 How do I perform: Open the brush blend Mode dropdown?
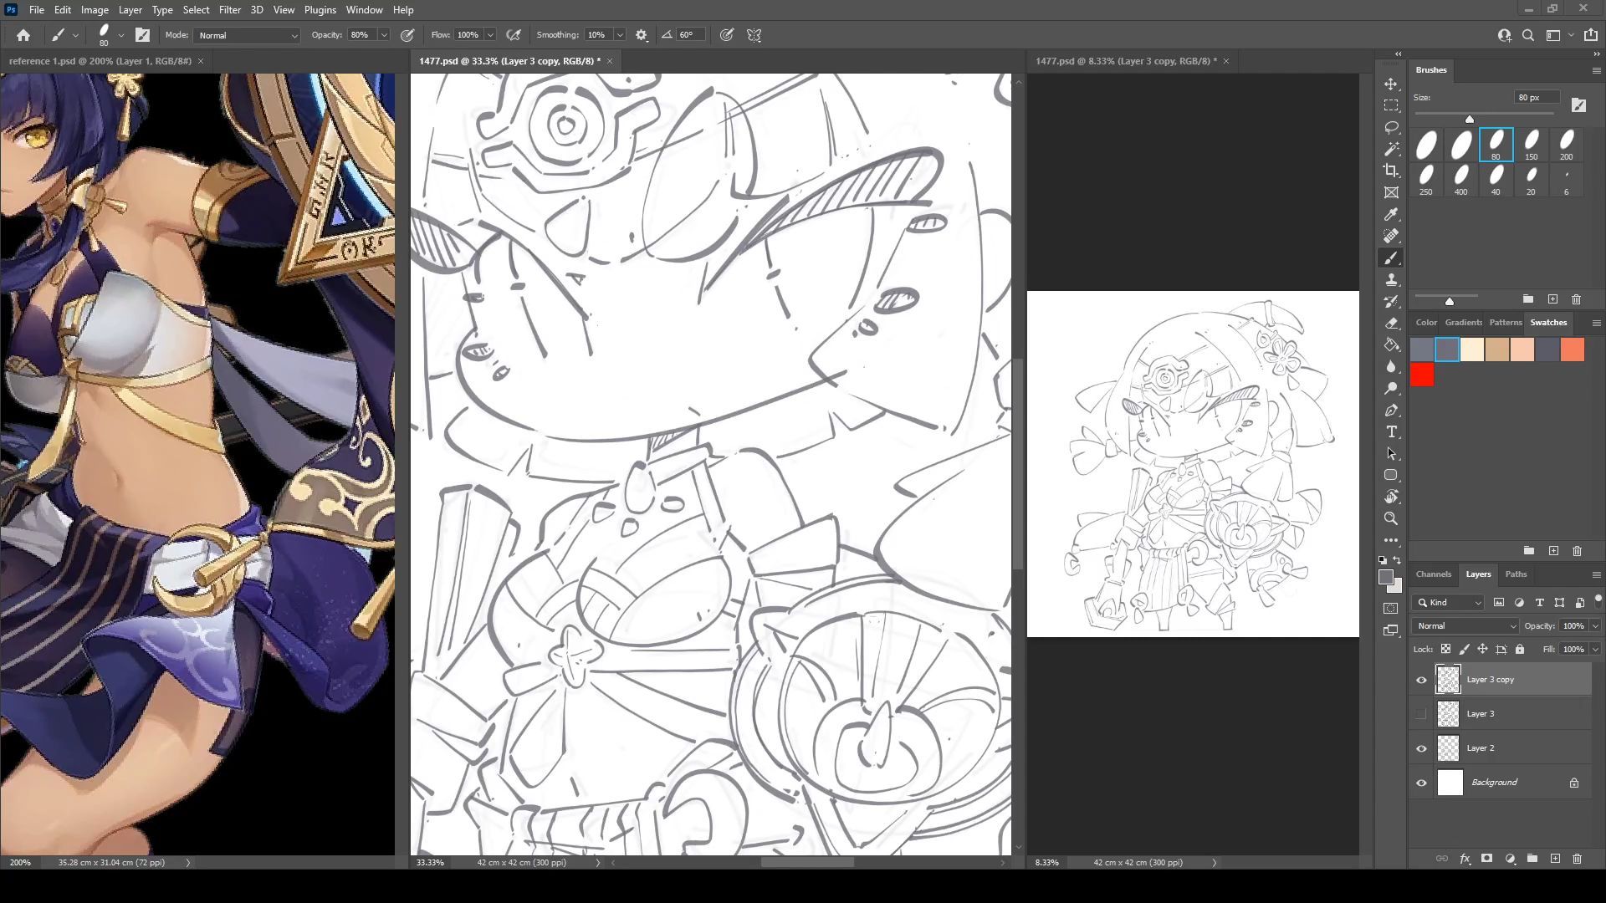point(247,35)
